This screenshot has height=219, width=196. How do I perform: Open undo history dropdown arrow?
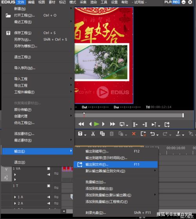pos(158,135)
